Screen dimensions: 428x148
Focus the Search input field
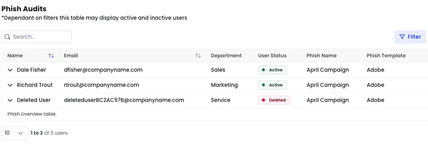click(x=37, y=37)
